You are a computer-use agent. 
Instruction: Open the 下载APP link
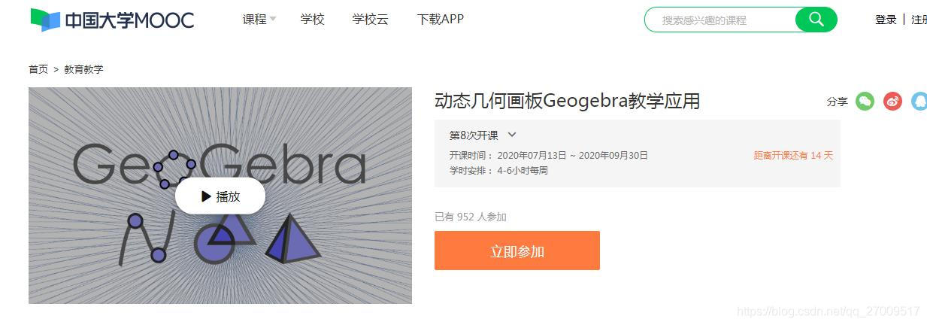(x=441, y=20)
